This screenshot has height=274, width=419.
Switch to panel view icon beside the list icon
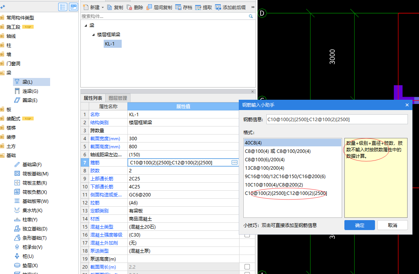pos(73,7)
